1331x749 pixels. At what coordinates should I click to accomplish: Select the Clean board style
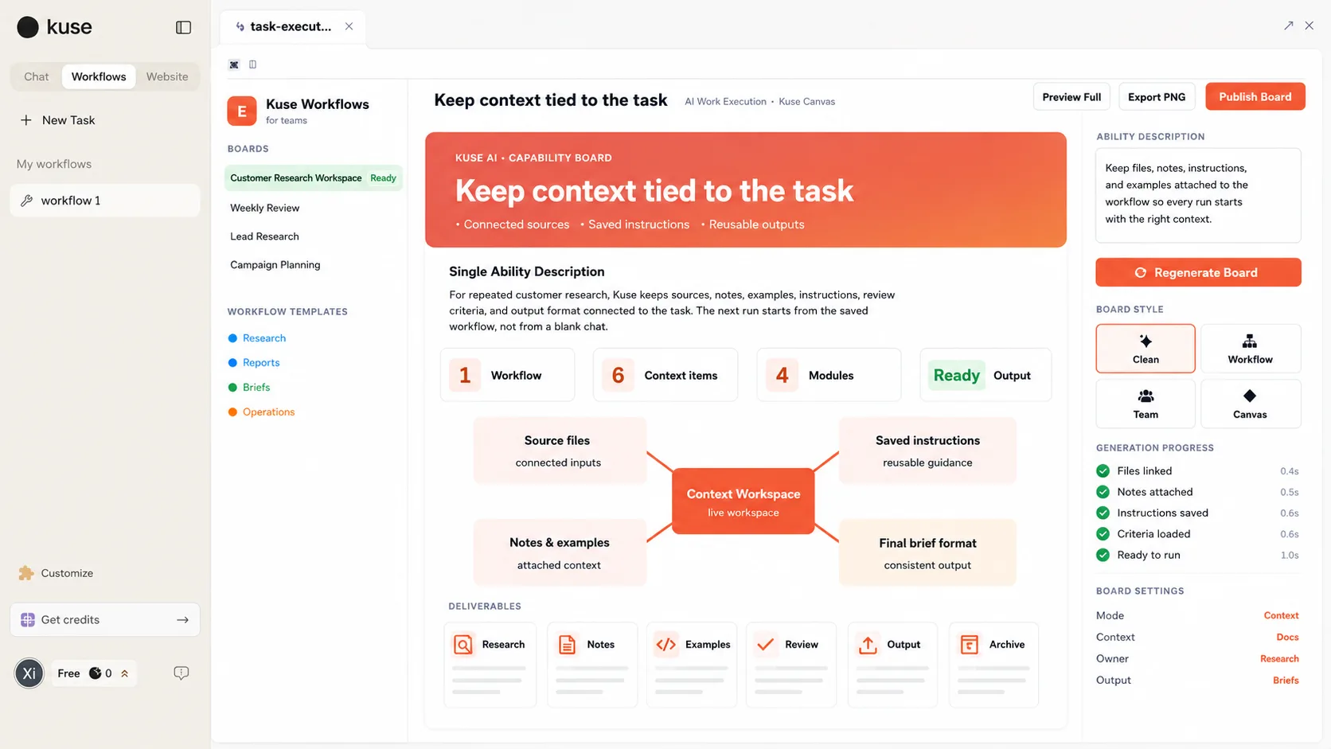coord(1146,349)
